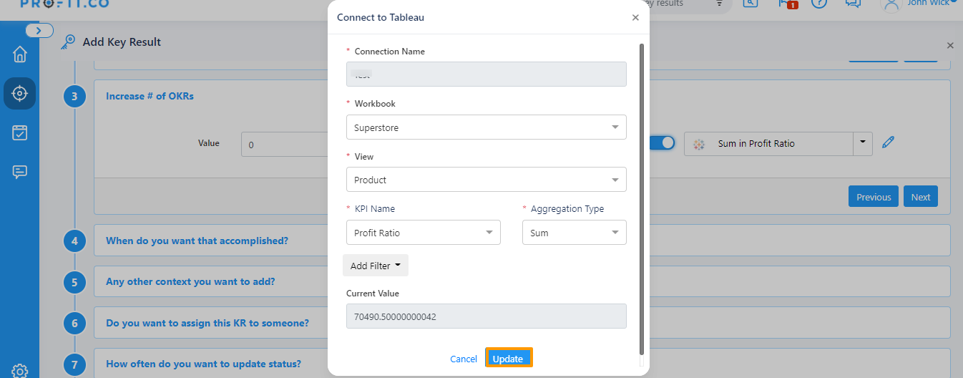The height and width of the screenshot is (378, 963).
Task: Open the KPI Name dropdown showing Profit Ratio
Action: click(x=423, y=233)
